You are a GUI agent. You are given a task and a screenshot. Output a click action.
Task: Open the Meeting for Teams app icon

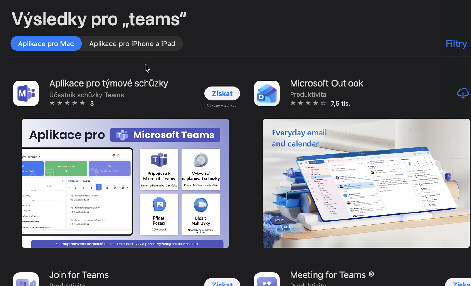coord(267,279)
